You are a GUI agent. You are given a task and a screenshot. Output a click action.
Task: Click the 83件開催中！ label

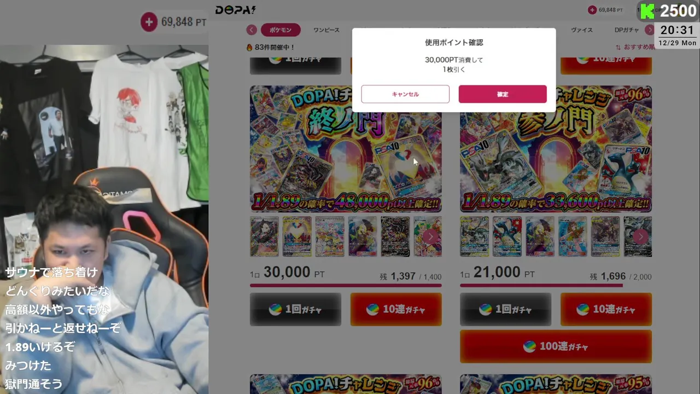[271, 48]
